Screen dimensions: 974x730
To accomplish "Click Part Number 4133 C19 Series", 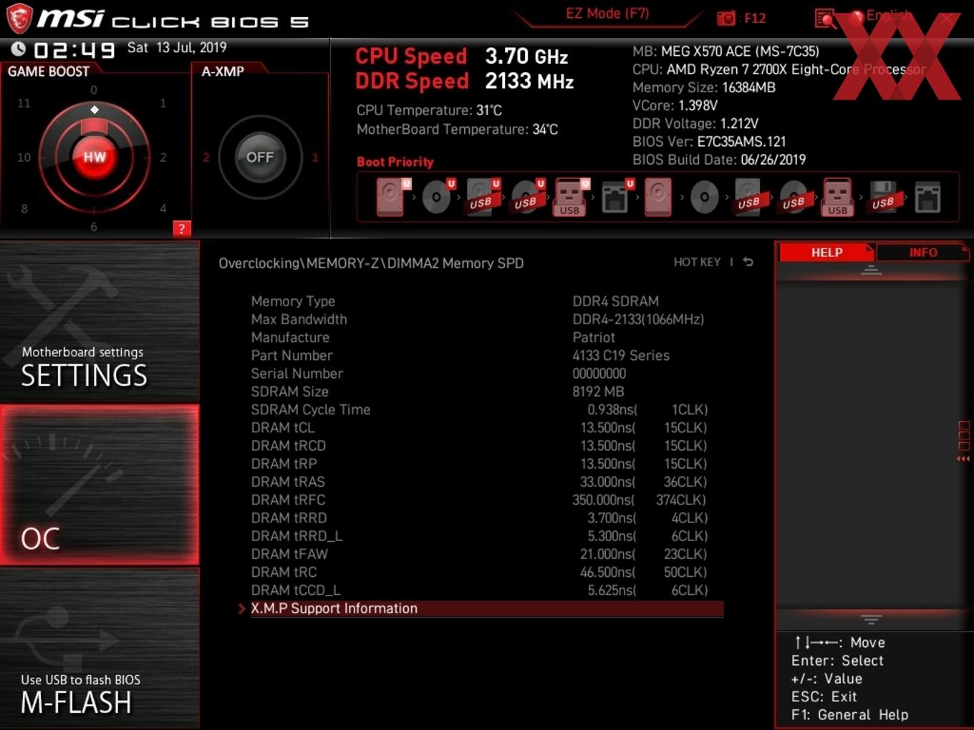I will click(621, 355).
